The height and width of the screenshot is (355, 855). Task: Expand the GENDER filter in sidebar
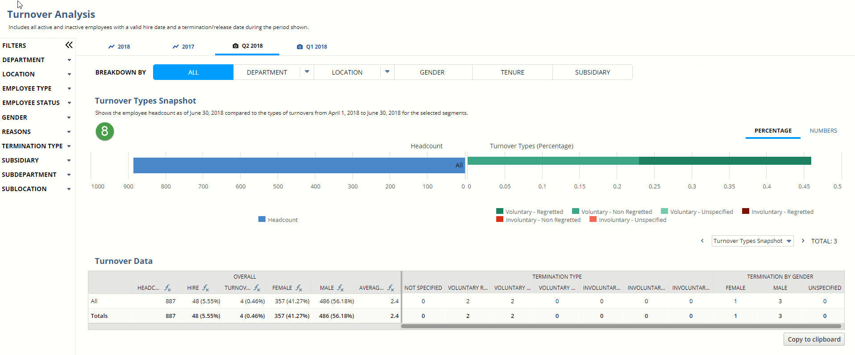(x=69, y=117)
